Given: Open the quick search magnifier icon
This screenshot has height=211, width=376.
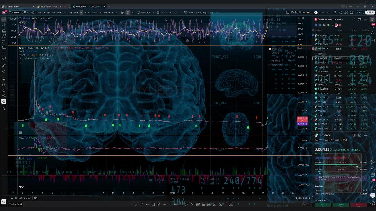Looking at the screenshot, I should [x=335, y=13].
